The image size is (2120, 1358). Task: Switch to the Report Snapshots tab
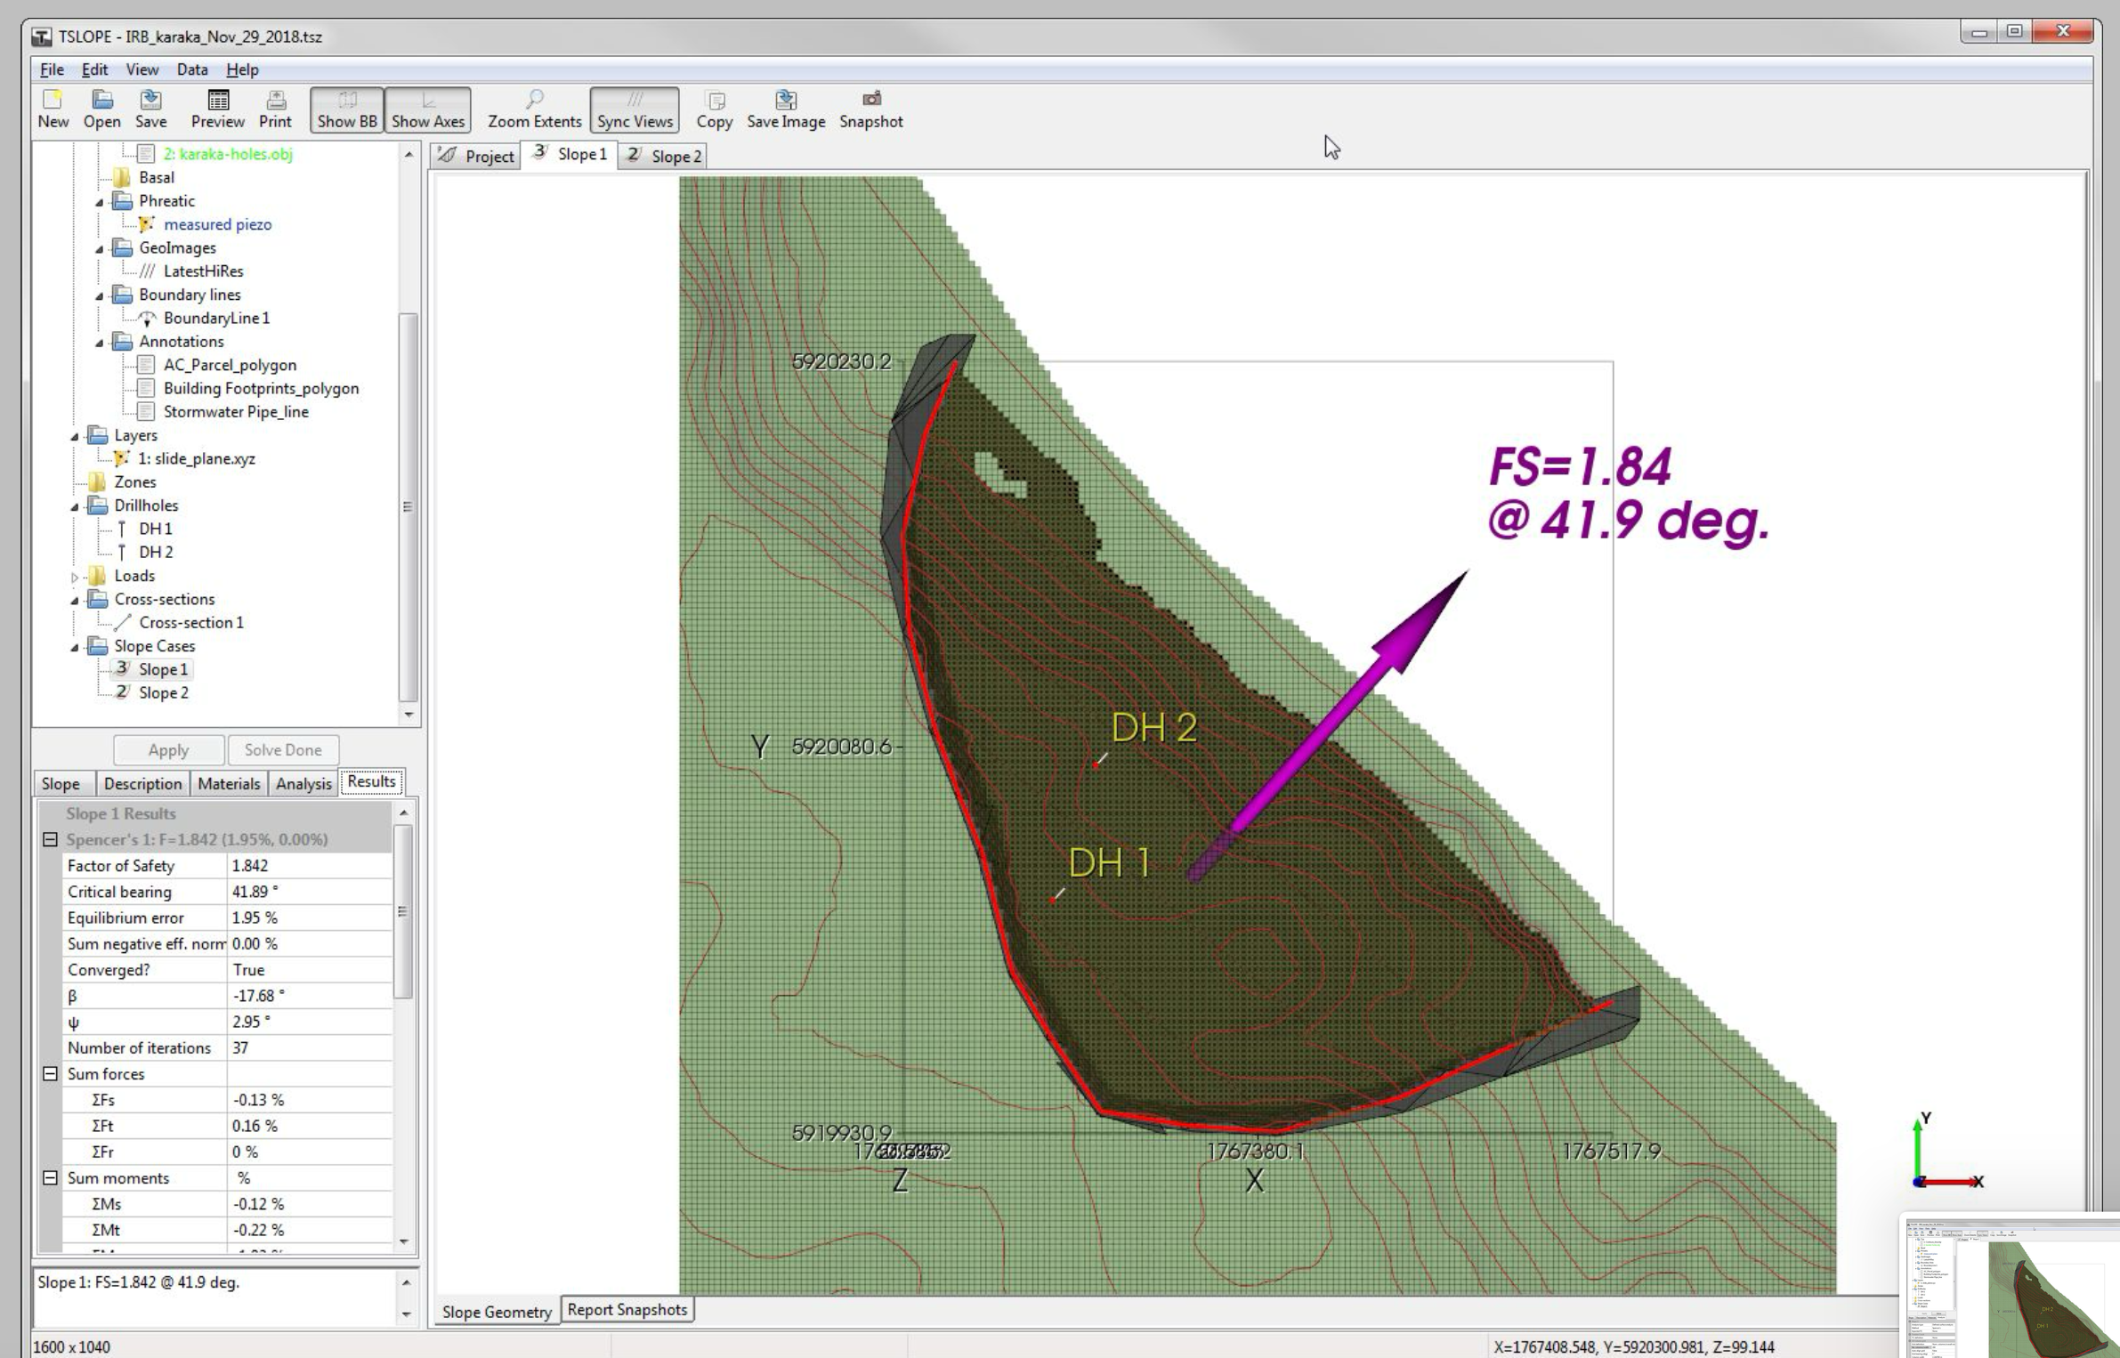pyautogui.click(x=627, y=1309)
